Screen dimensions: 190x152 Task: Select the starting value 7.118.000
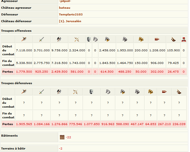click(x=24, y=50)
